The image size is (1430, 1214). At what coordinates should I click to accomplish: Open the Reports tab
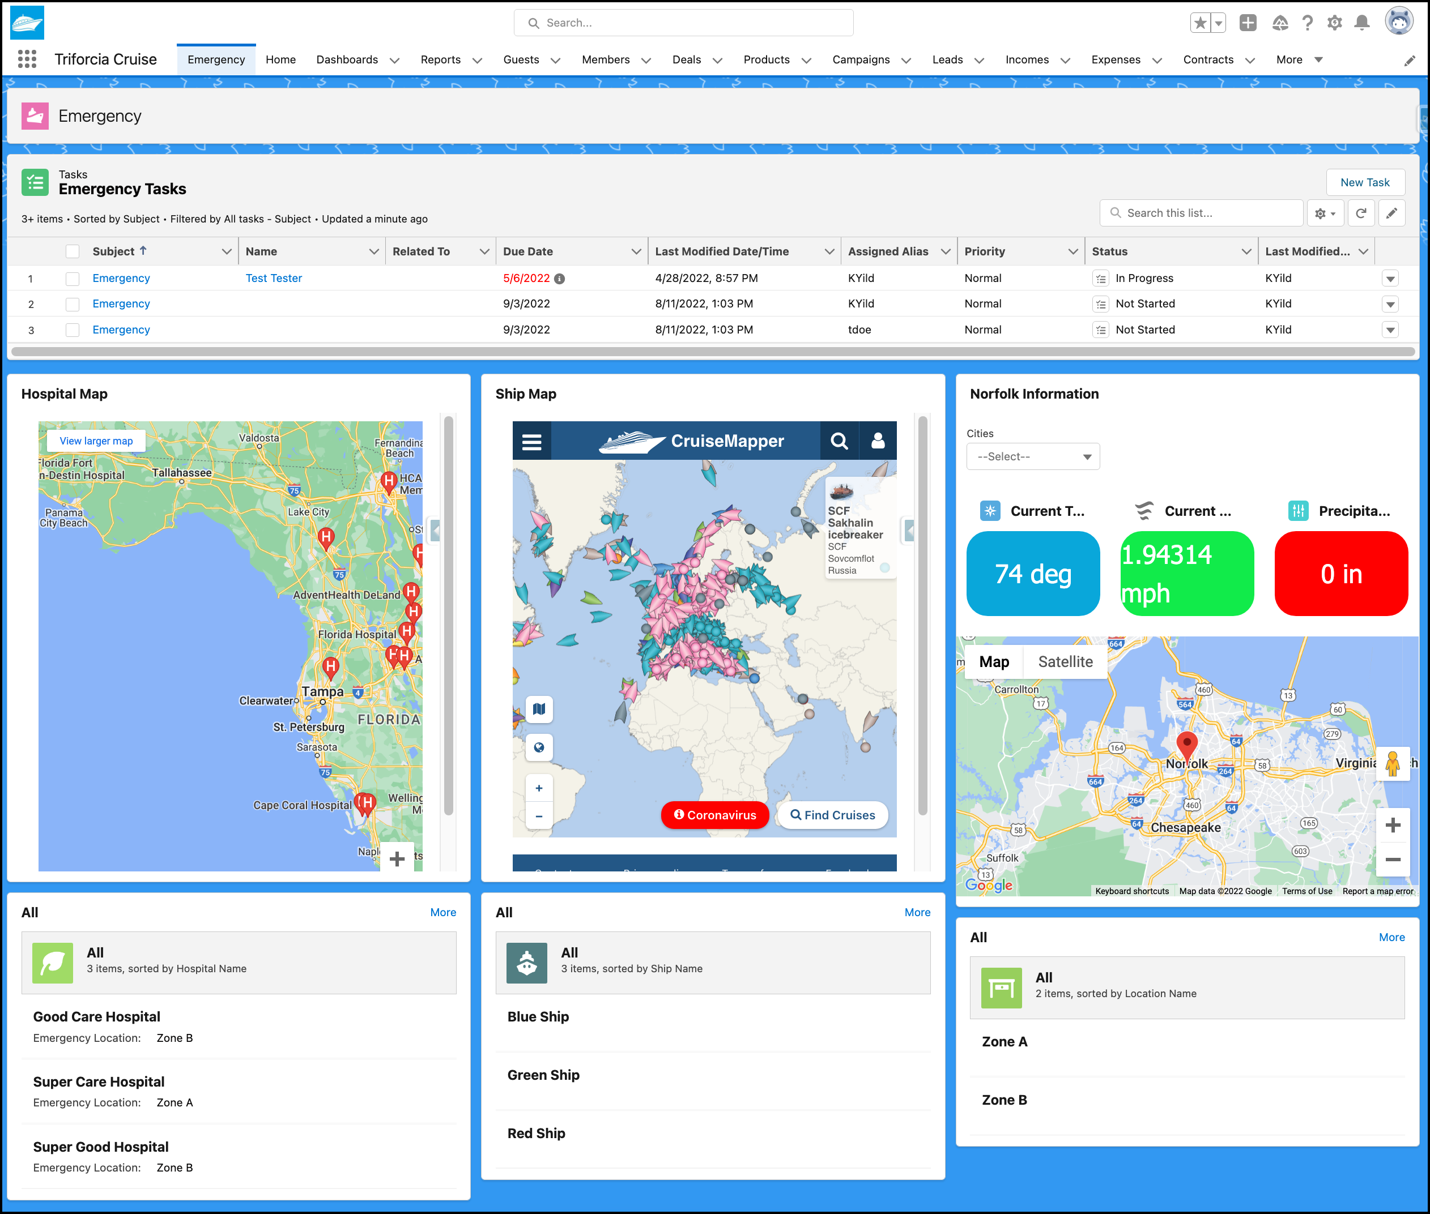(x=441, y=60)
